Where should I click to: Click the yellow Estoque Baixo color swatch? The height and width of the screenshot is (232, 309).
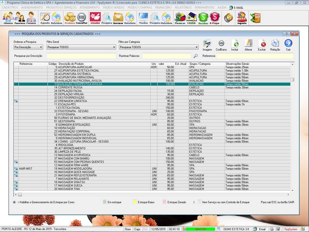(135, 202)
